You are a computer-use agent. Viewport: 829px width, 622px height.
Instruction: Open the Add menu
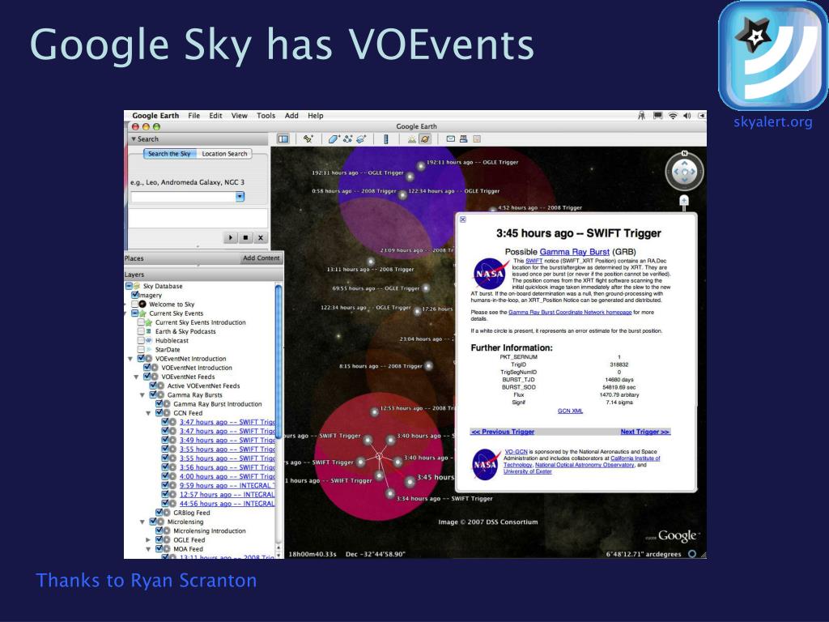[291, 115]
